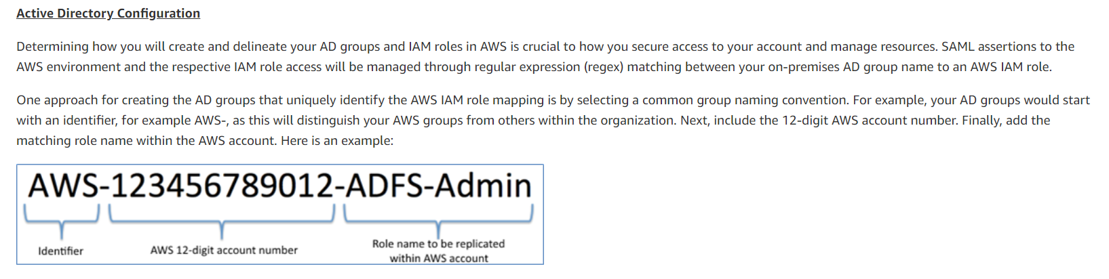Screen dimensions: 1109x279
Task: Click the "AWS 12-digit account number" diagram label
Action: pos(224,251)
